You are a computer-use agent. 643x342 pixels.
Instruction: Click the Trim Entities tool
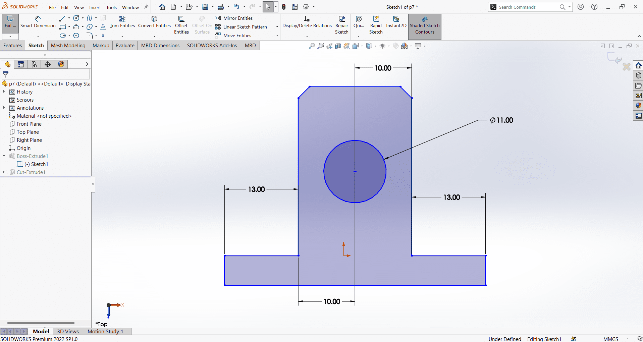(x=122, y=22)
